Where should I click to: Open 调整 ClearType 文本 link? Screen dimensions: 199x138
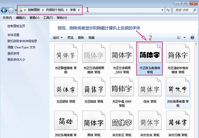(x=21, y=47)
